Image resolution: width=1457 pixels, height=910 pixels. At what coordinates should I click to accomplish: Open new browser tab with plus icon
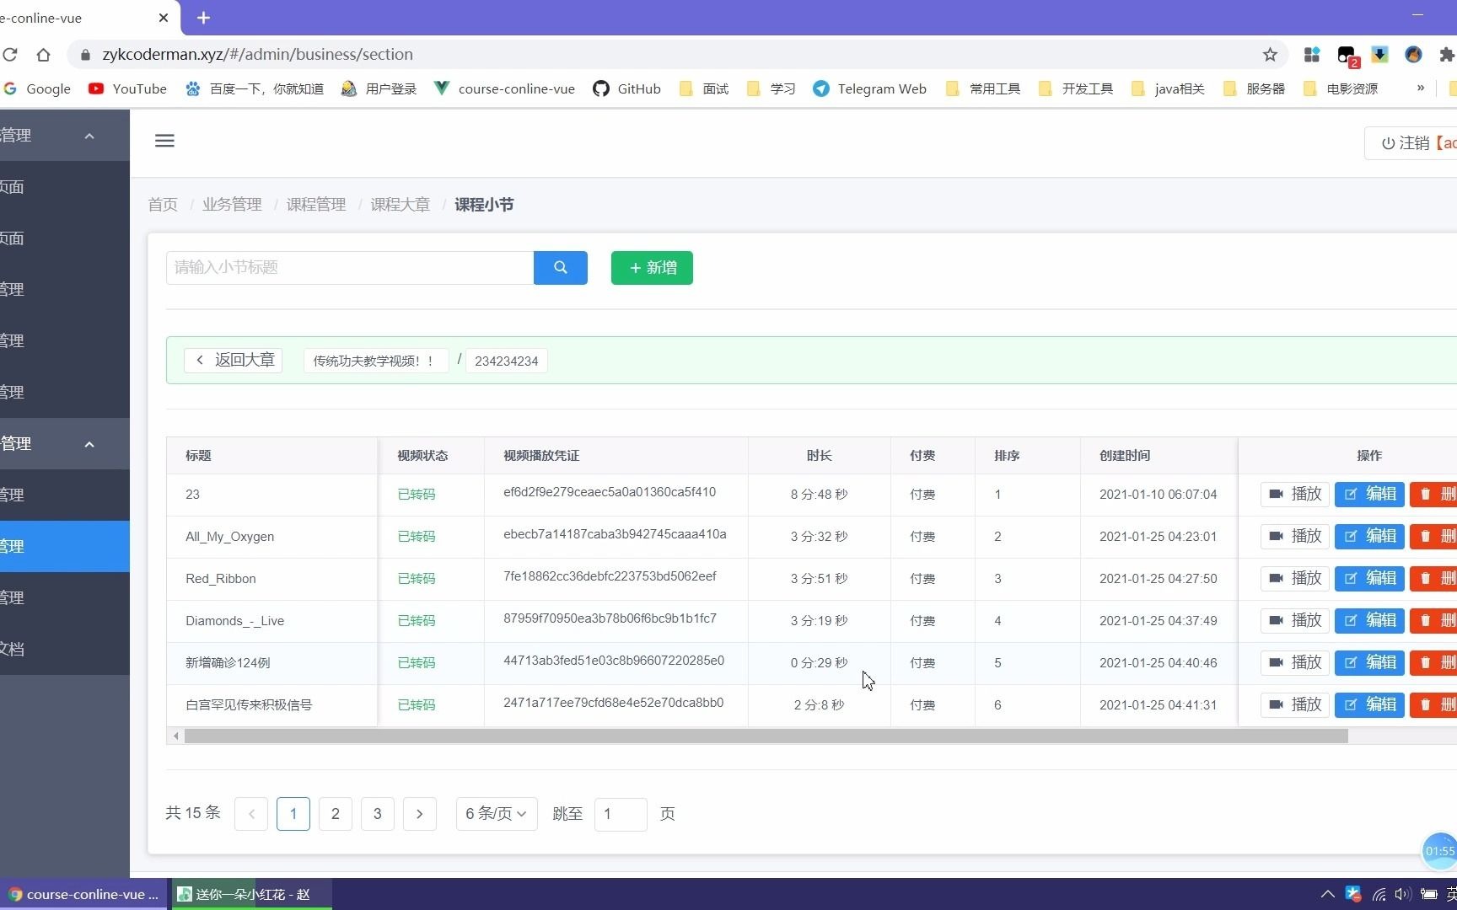203,17
